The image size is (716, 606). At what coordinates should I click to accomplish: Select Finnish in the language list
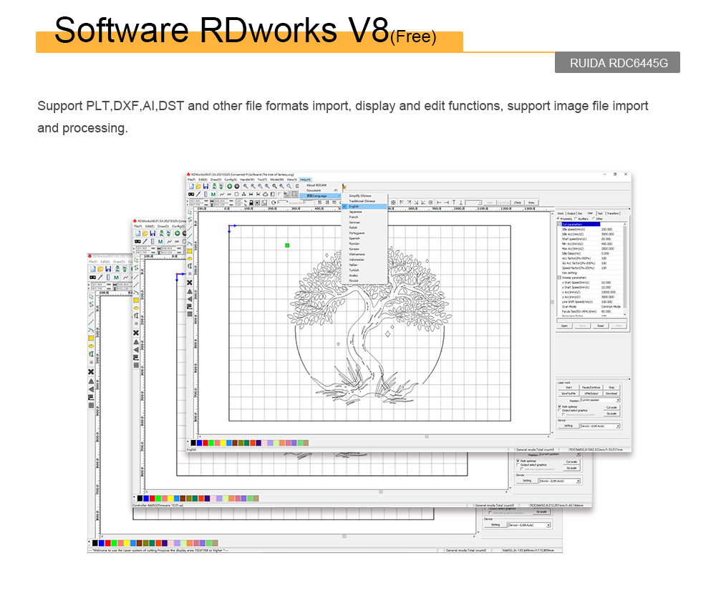click(x=354, y=280)
